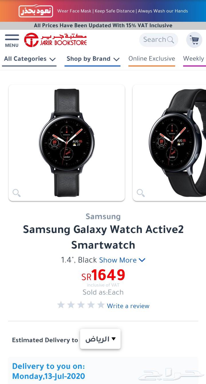Open the shopping cart icon
The image size is (206, 384).
point(194,40)
